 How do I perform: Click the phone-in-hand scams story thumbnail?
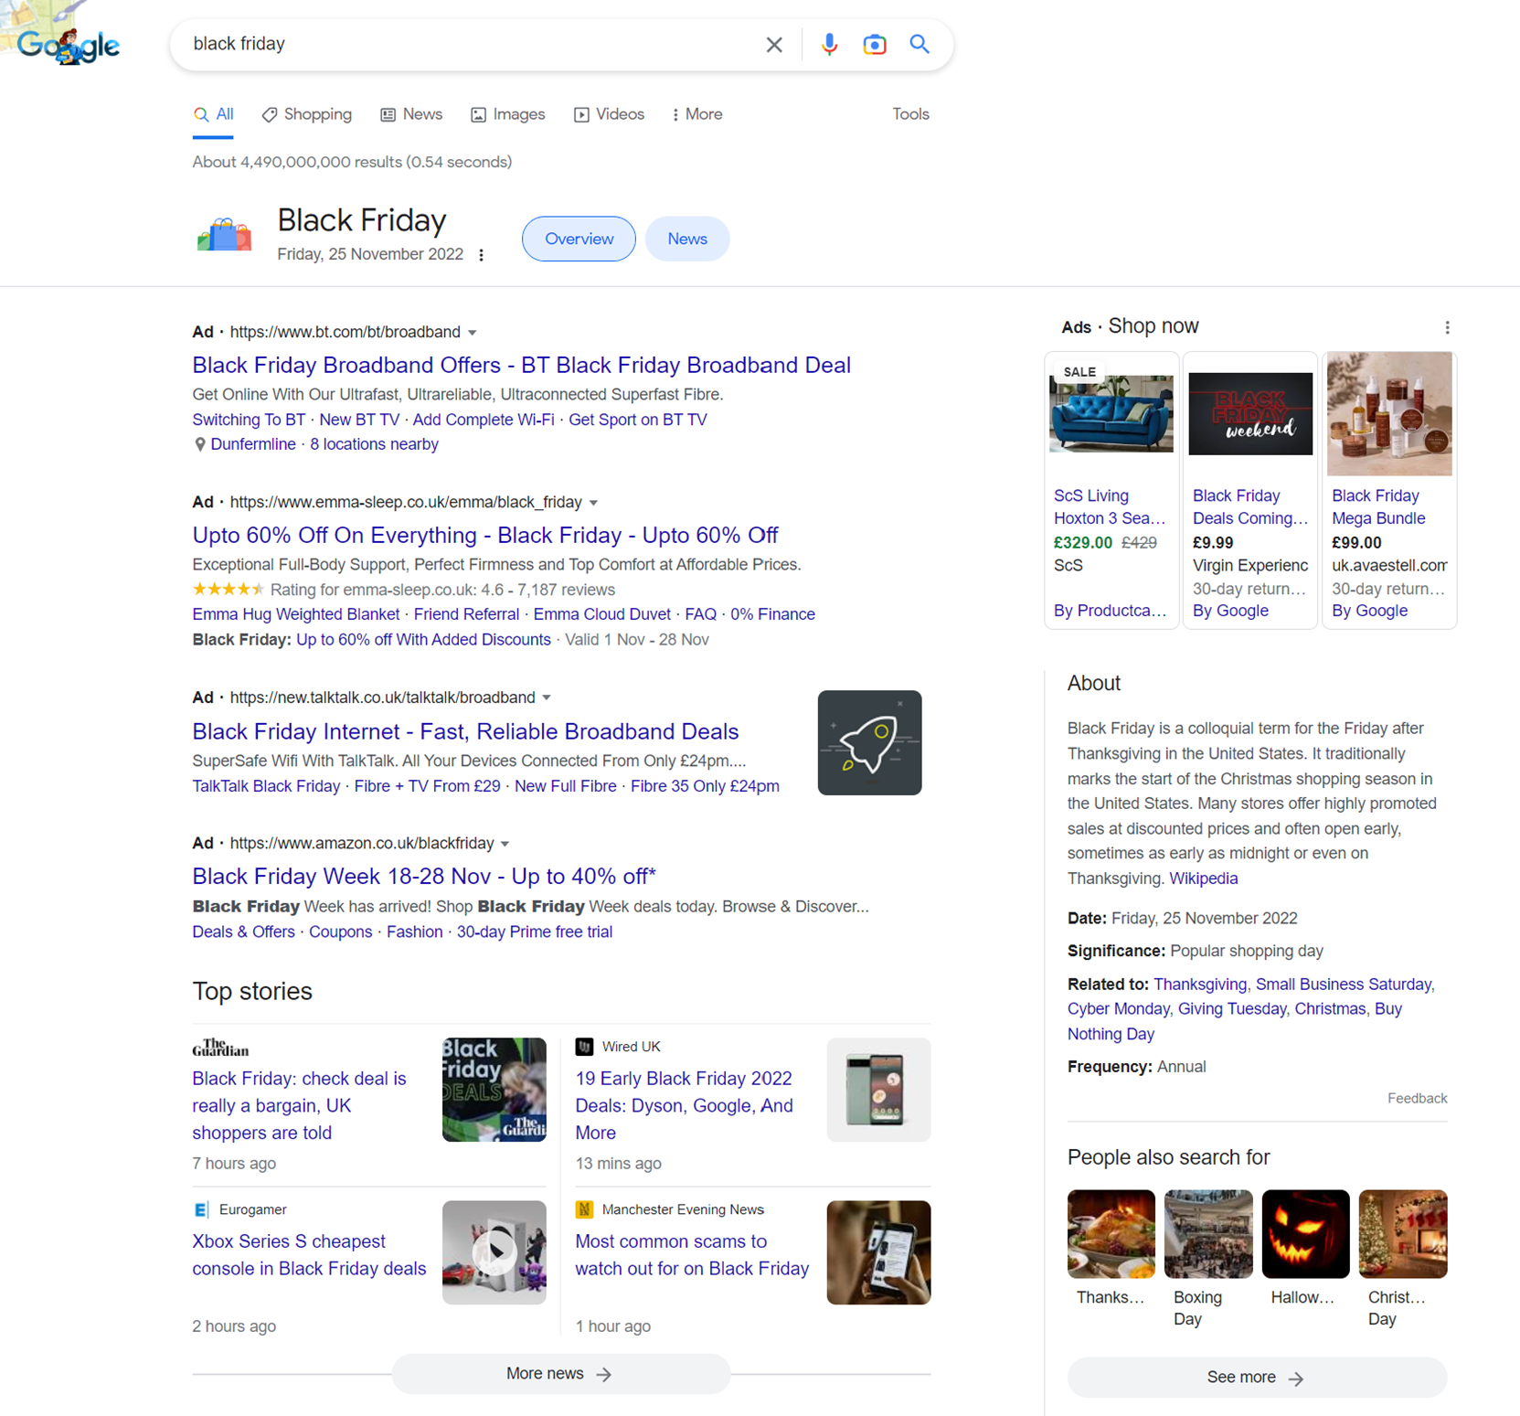tap(878, 1252)
